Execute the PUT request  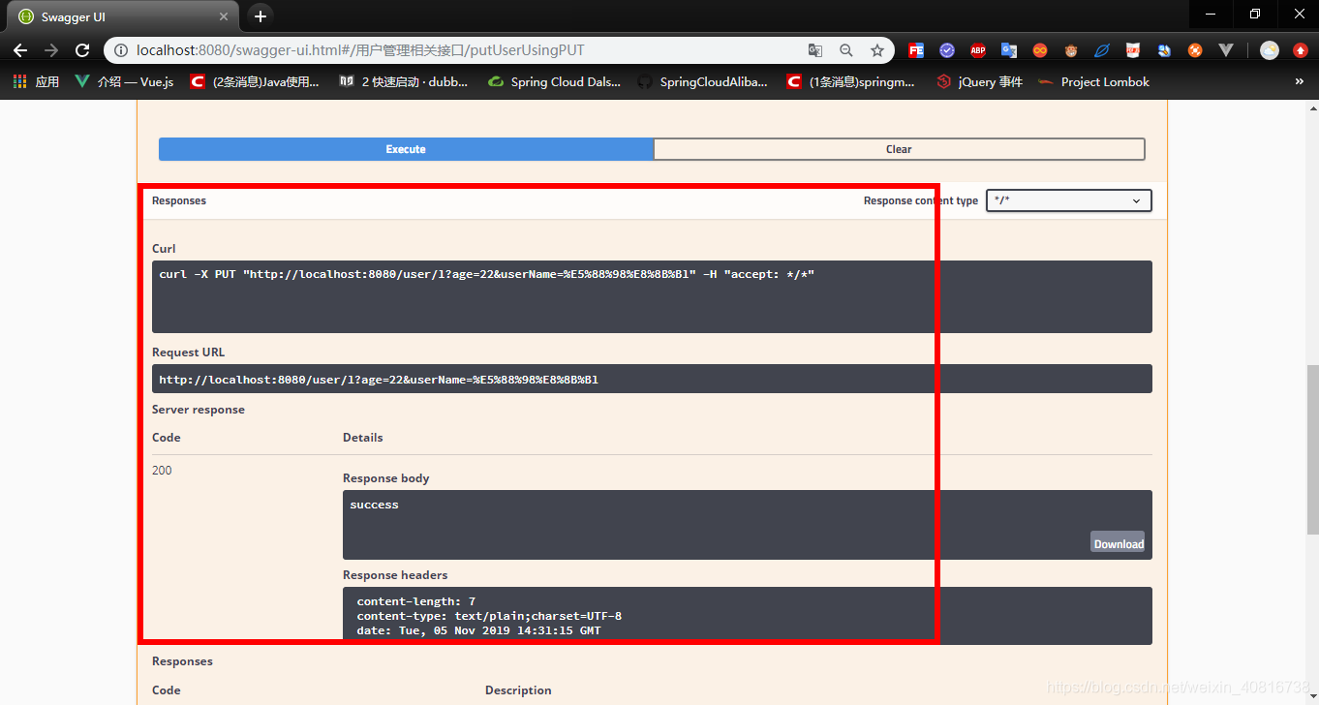(x=406, y=149)
